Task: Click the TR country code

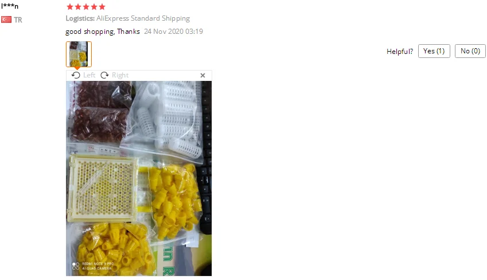Action: (18, 20)
